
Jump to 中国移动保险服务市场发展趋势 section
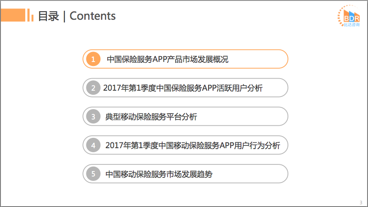(x=159, y=174)
